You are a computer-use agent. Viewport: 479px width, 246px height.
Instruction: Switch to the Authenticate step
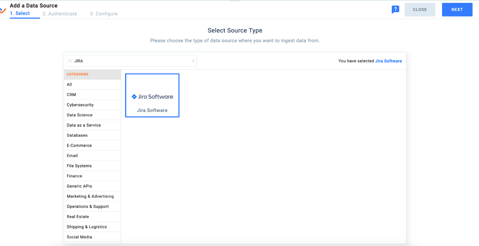click(60, 14)
